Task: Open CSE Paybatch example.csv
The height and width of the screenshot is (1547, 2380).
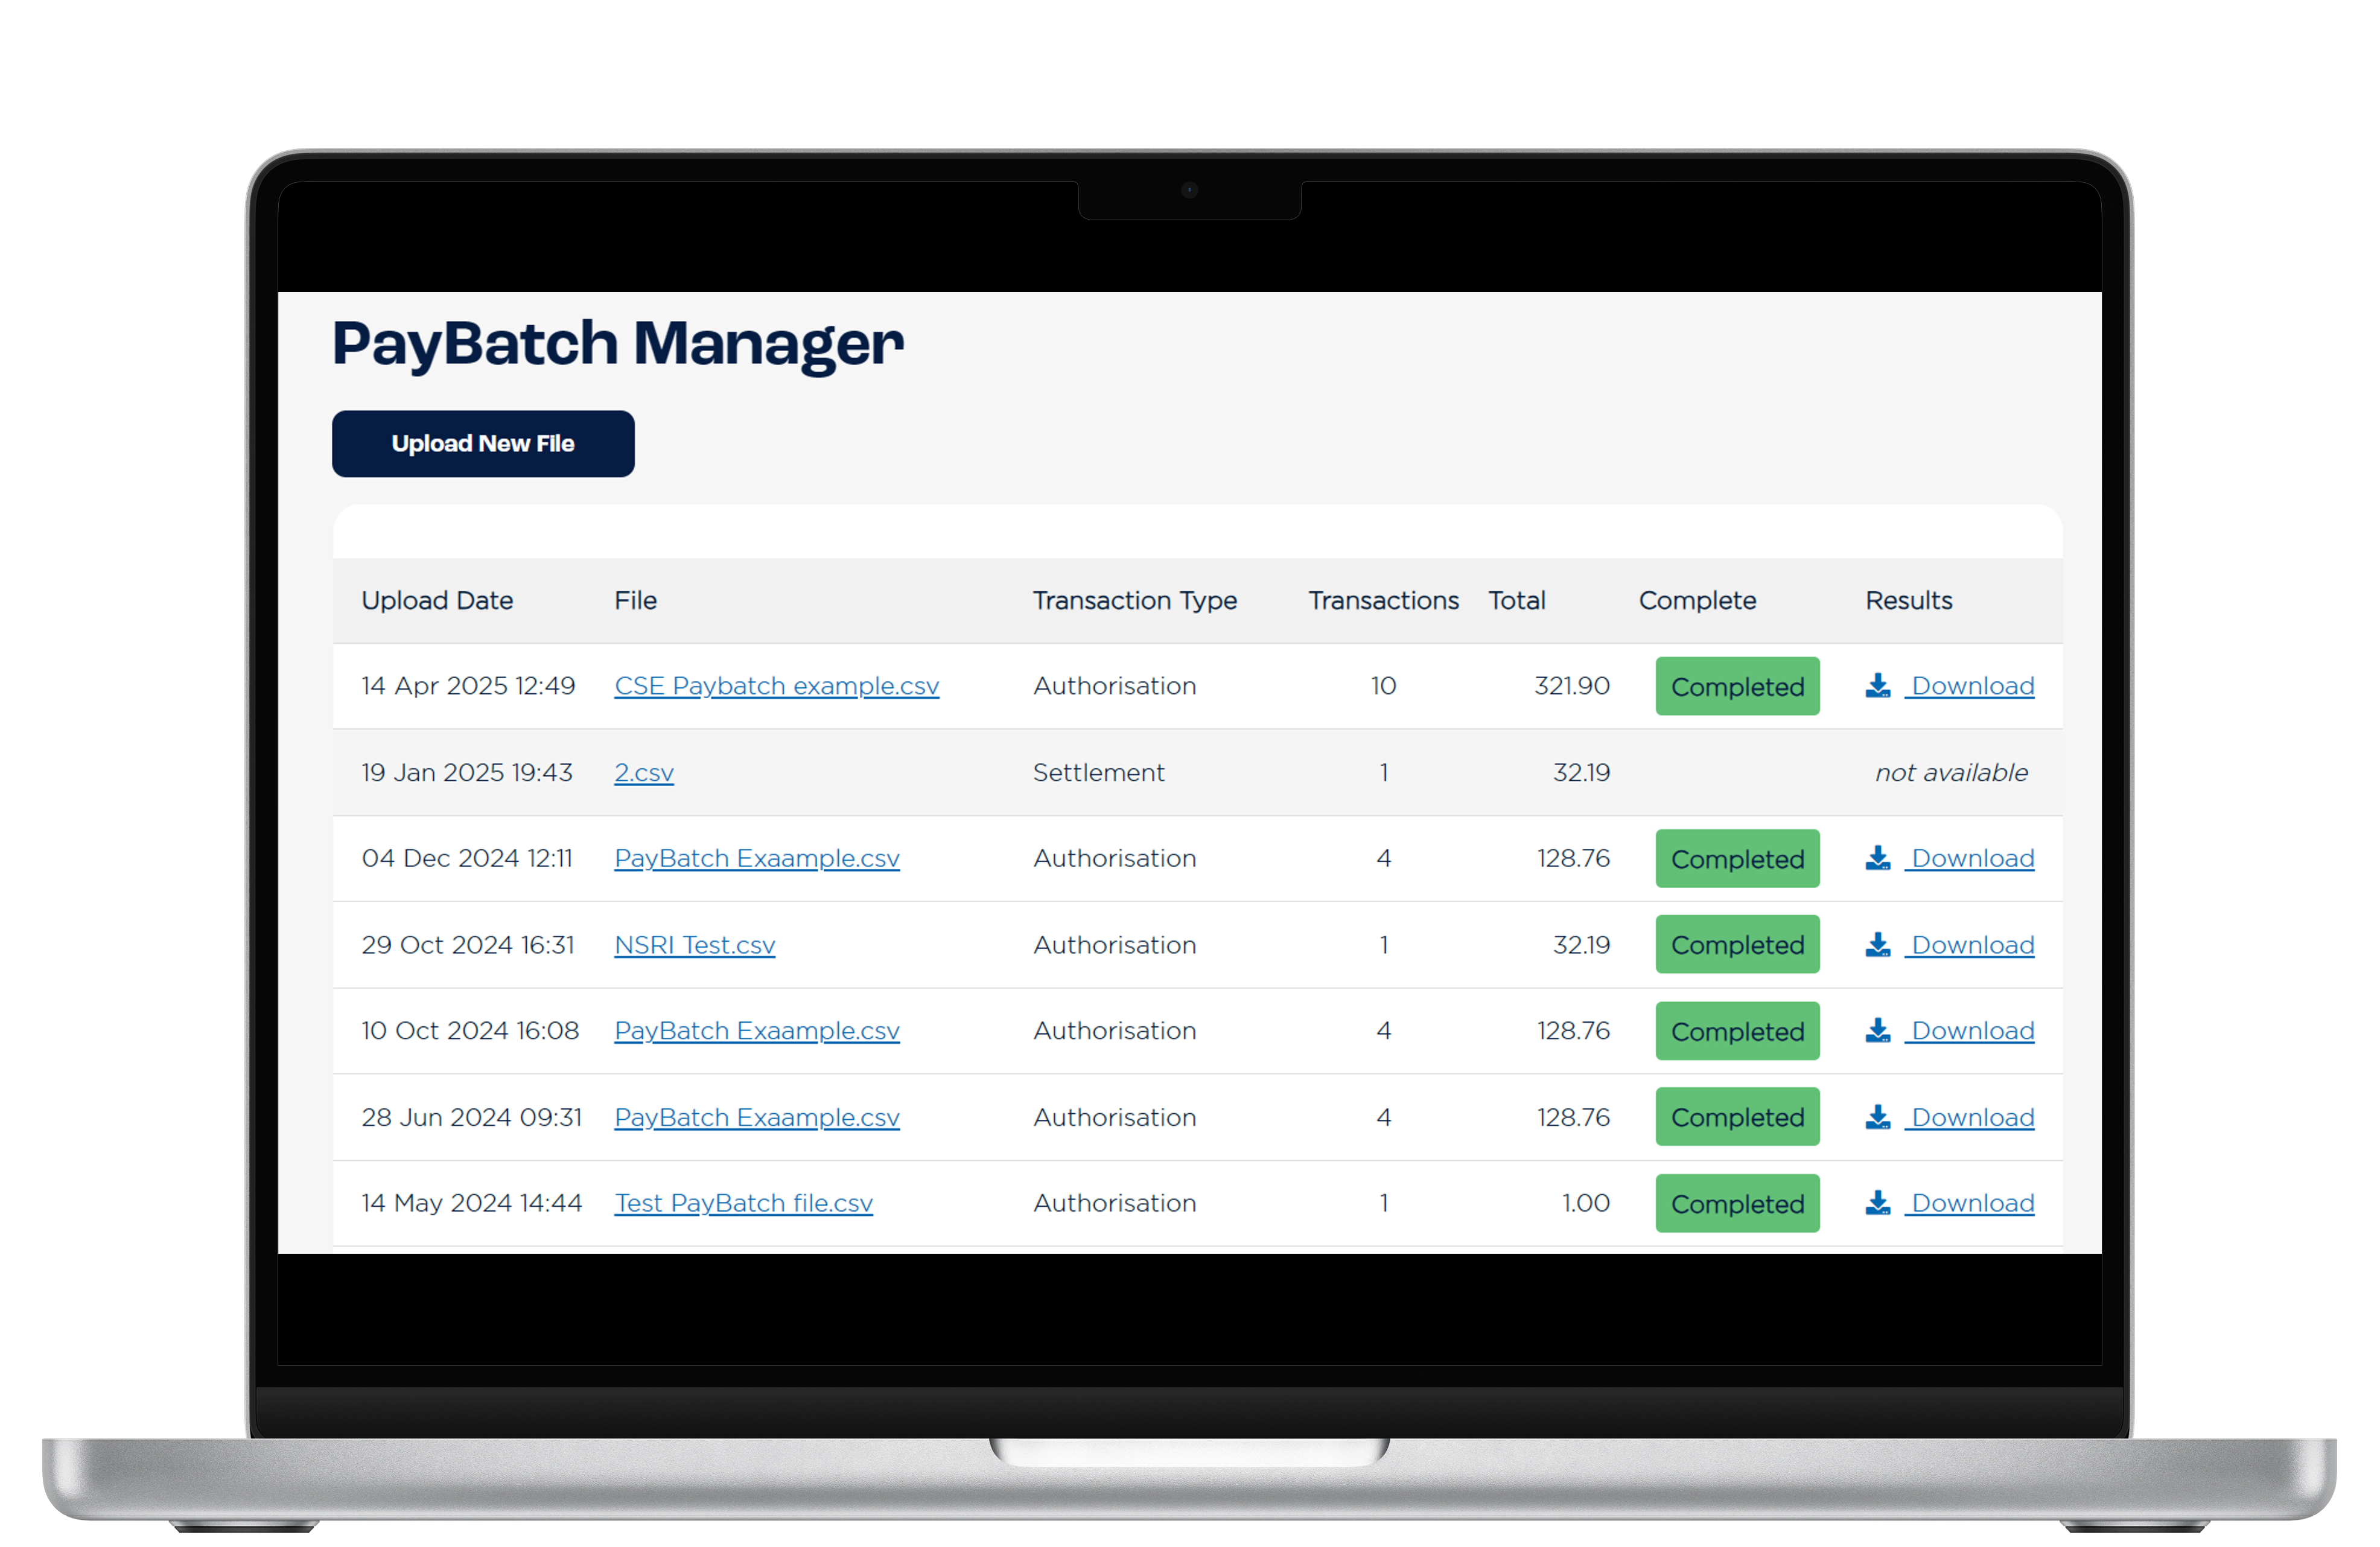Action: 776,686
